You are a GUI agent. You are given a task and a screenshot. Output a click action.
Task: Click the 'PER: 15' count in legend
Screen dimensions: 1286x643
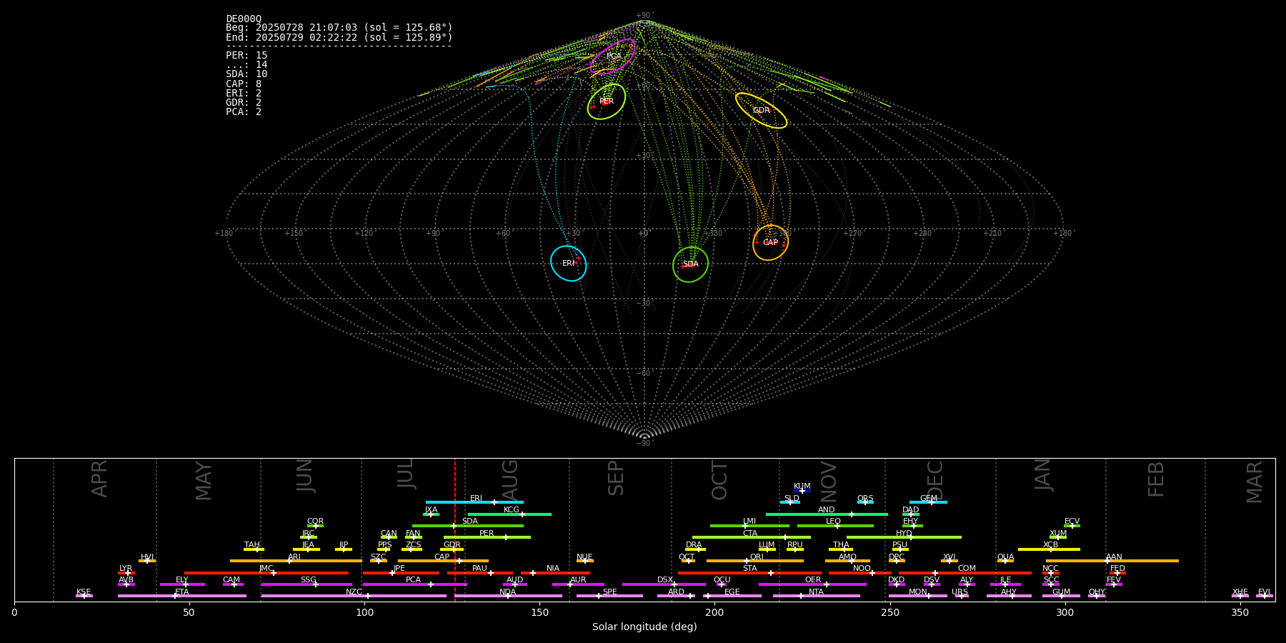tap(246, 55)
